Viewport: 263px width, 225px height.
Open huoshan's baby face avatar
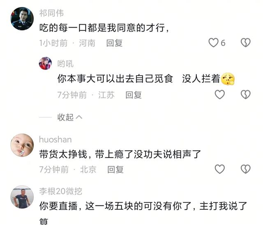pyautogui.click(x=22, y=145)
